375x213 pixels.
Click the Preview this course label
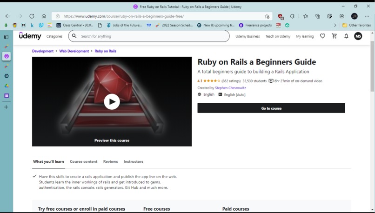pyautogui.click(x=112, y=140)
